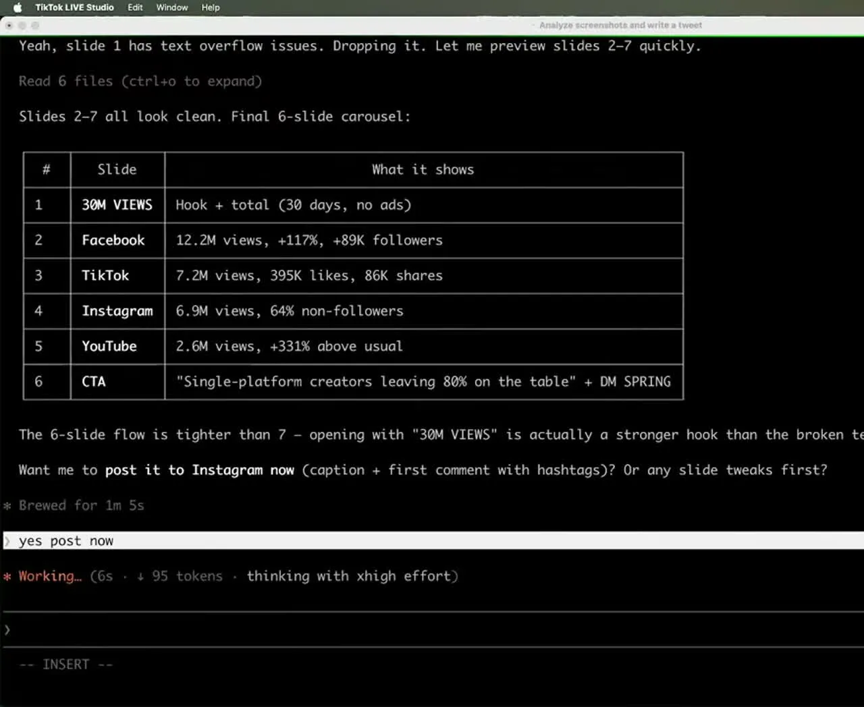Click 'Slides 2–7 all look clean' line
Image resolution: width=864 pixels, height=707 pixels.
click(215, 117)
